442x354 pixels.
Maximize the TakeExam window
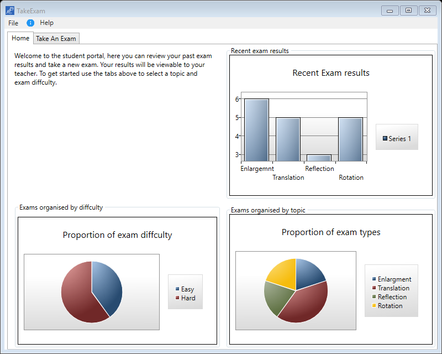(408, 10)
